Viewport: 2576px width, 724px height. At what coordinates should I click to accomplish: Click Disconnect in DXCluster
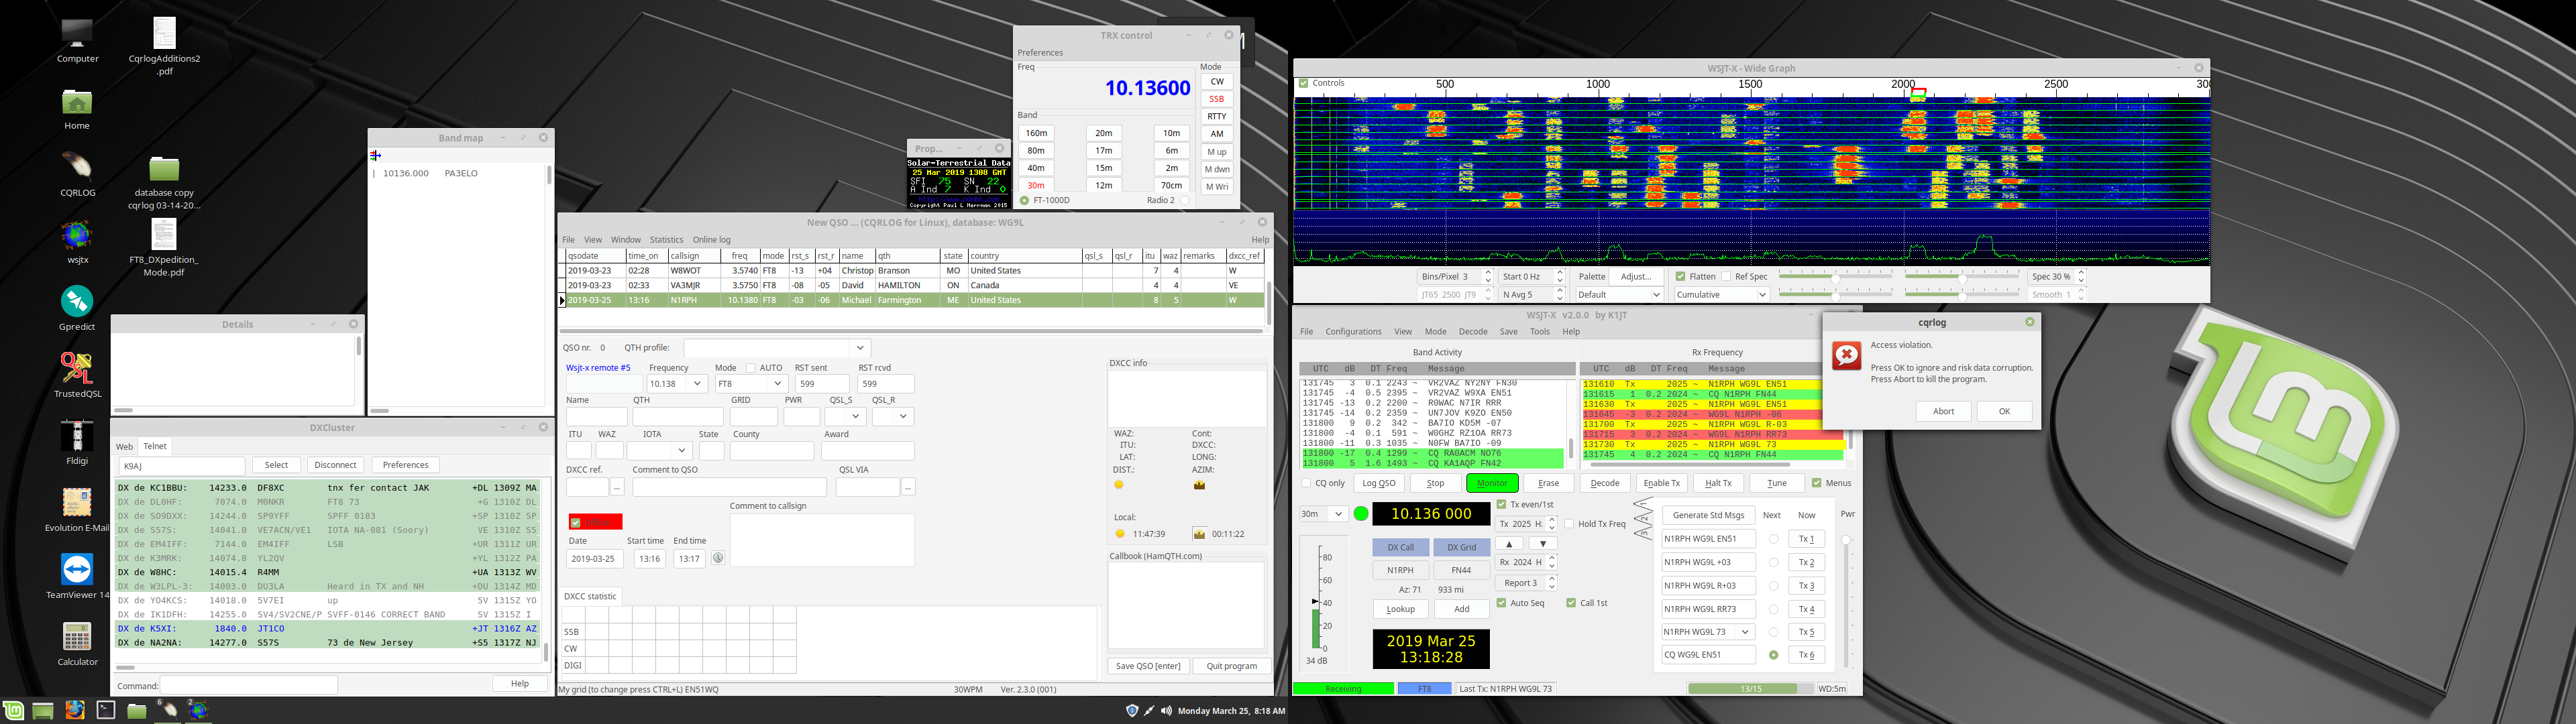(335, 465)
